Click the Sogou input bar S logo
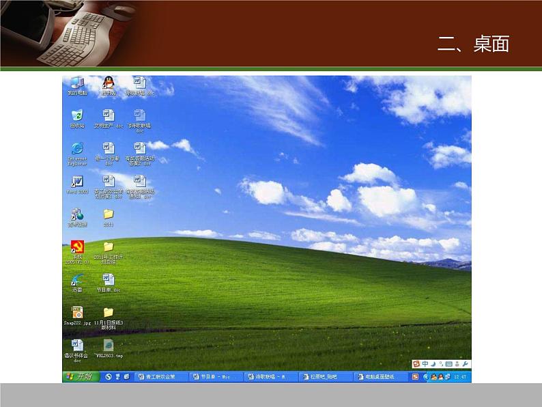This screenshot has height=407, width=542. pos(416,364)
